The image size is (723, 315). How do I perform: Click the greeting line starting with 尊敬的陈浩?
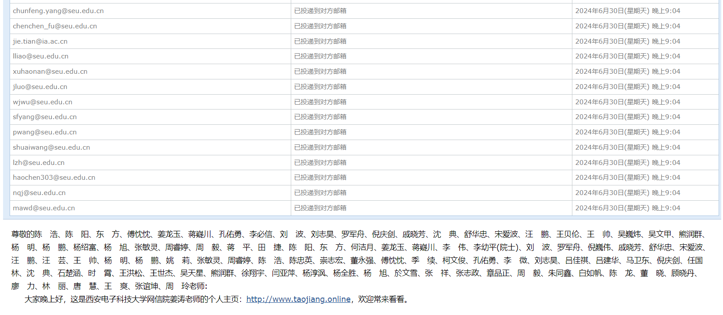pos(359,260)
